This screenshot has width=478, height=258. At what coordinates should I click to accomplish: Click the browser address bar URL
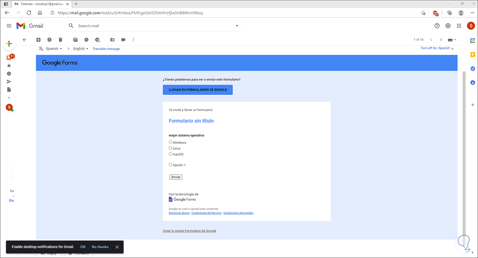tap(130, 13)
